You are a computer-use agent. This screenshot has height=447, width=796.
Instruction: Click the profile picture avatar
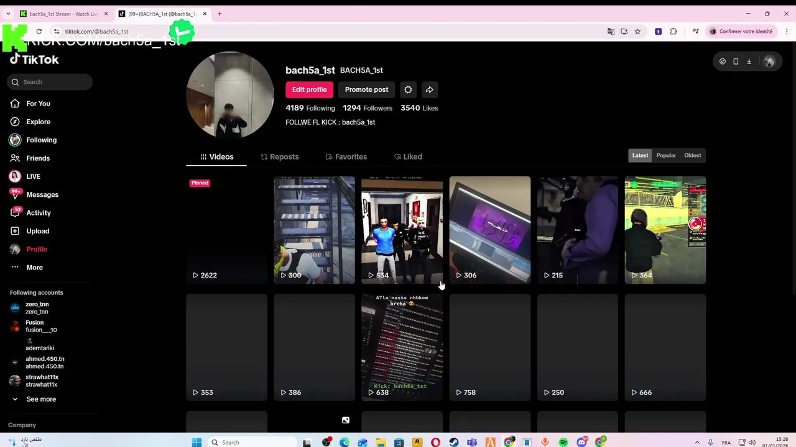(230, 95)
